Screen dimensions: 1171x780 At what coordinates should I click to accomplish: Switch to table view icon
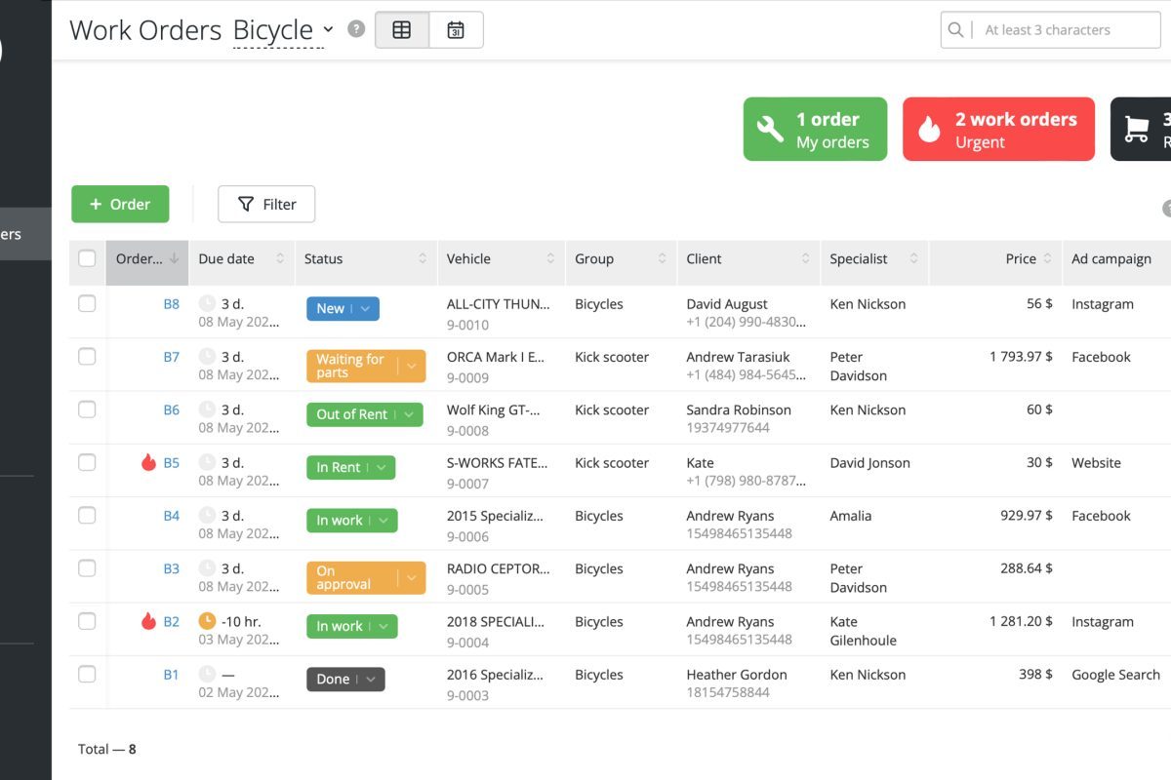point(402,30)
